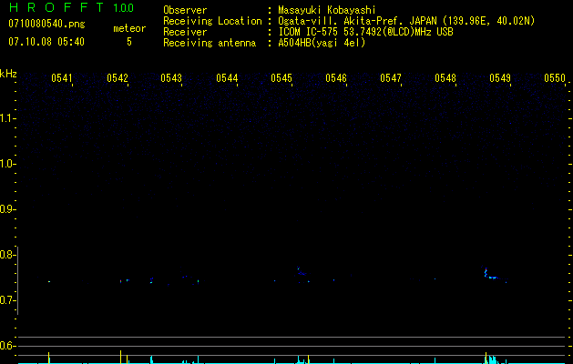Viewport: 573px width, 364px height.
Task: Click the Receiver field label
Action: click(185, 32)
